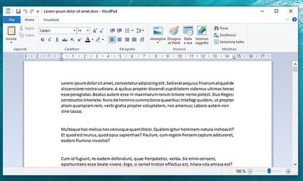The image size is (303, 181).
Task: Align text left
Action: click(112, 40)
